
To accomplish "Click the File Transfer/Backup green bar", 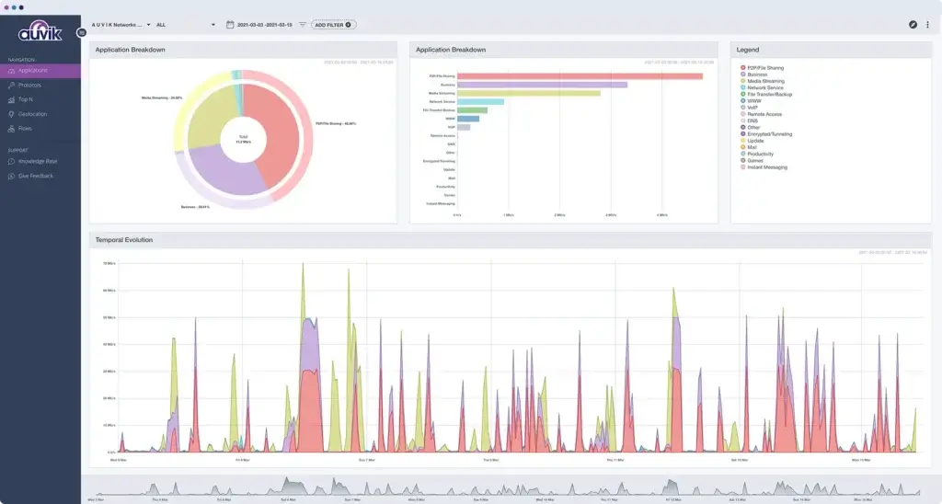I will (x=472, y=110).
